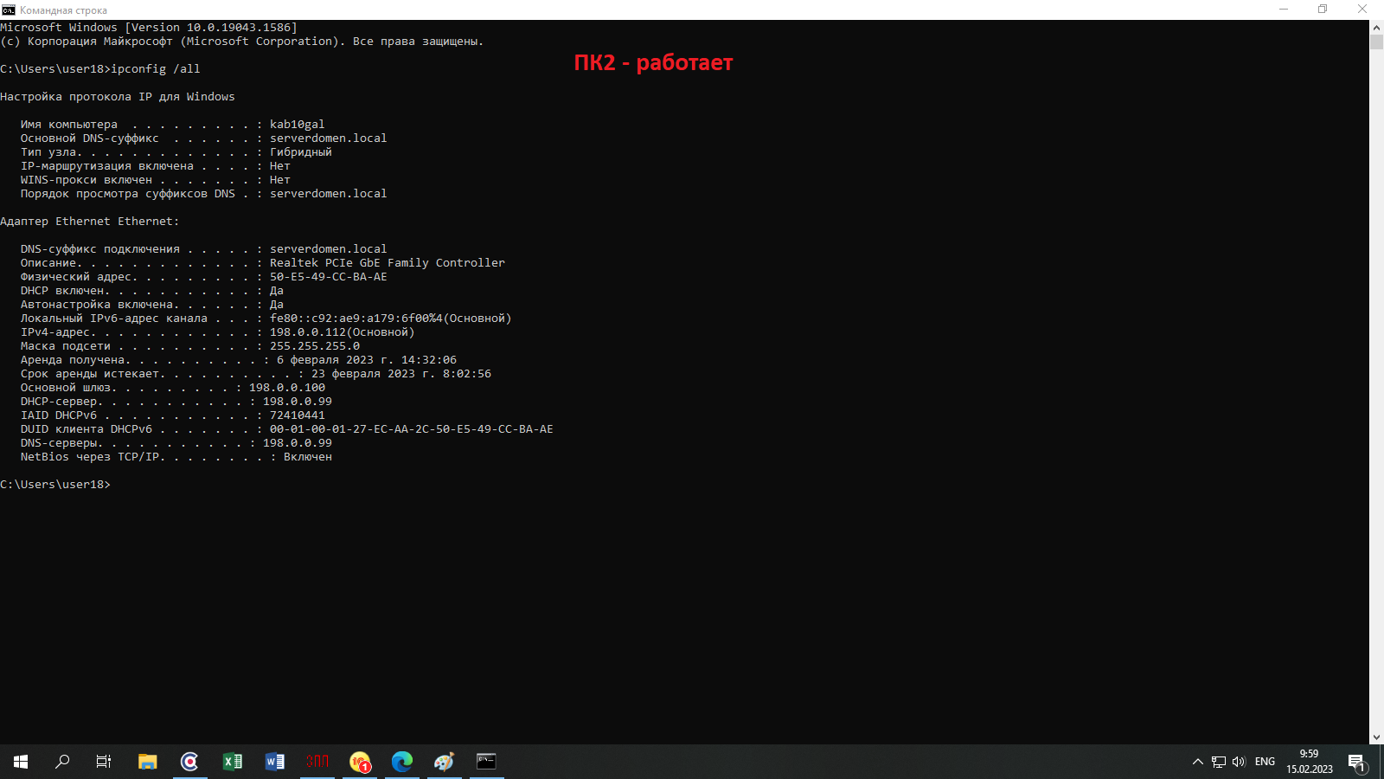Viewport: 1384px width, 779px height.
Task: Click the 'Основной DNS-суффикс' label
Action: (90, 138)
